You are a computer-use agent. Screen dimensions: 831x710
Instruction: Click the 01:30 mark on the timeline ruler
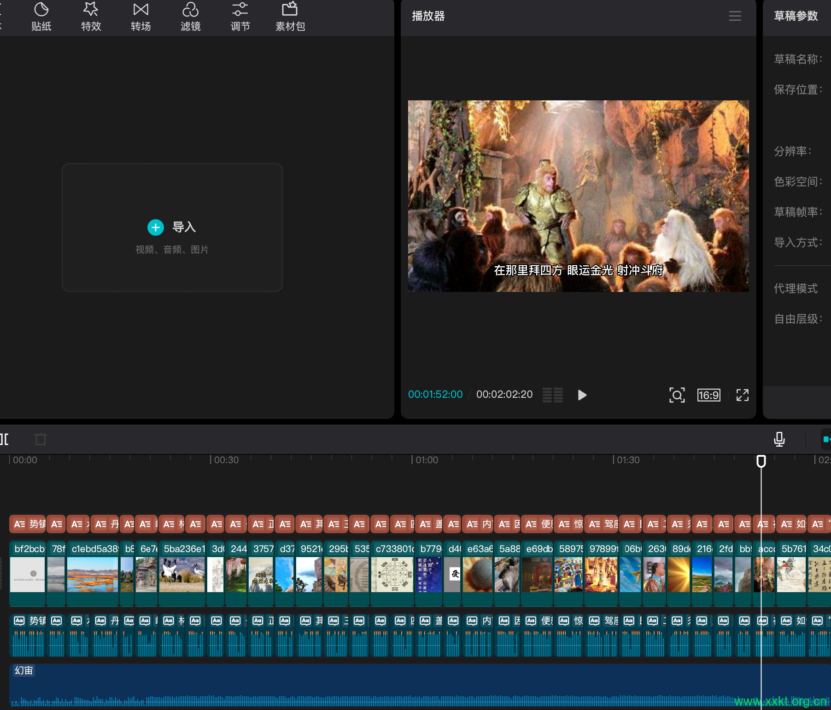[628, 460]
